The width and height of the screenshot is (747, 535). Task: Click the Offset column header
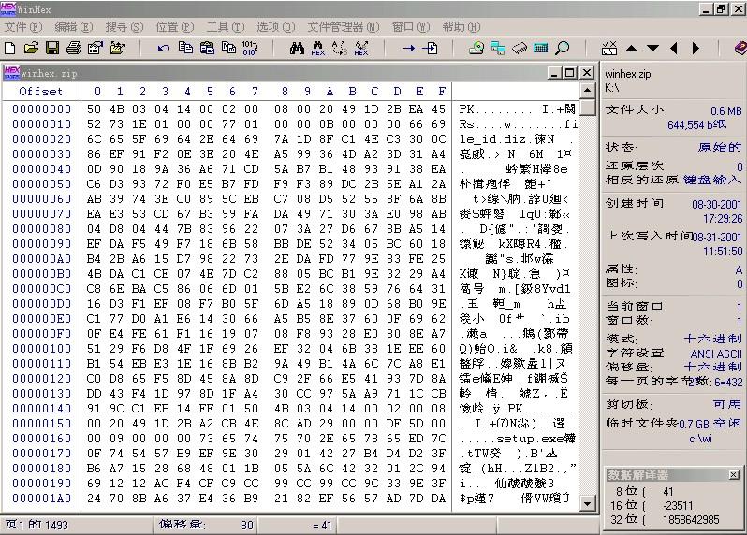coord(41,91)
